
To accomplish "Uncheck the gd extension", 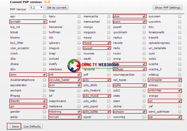I will (x=44, y=106).
